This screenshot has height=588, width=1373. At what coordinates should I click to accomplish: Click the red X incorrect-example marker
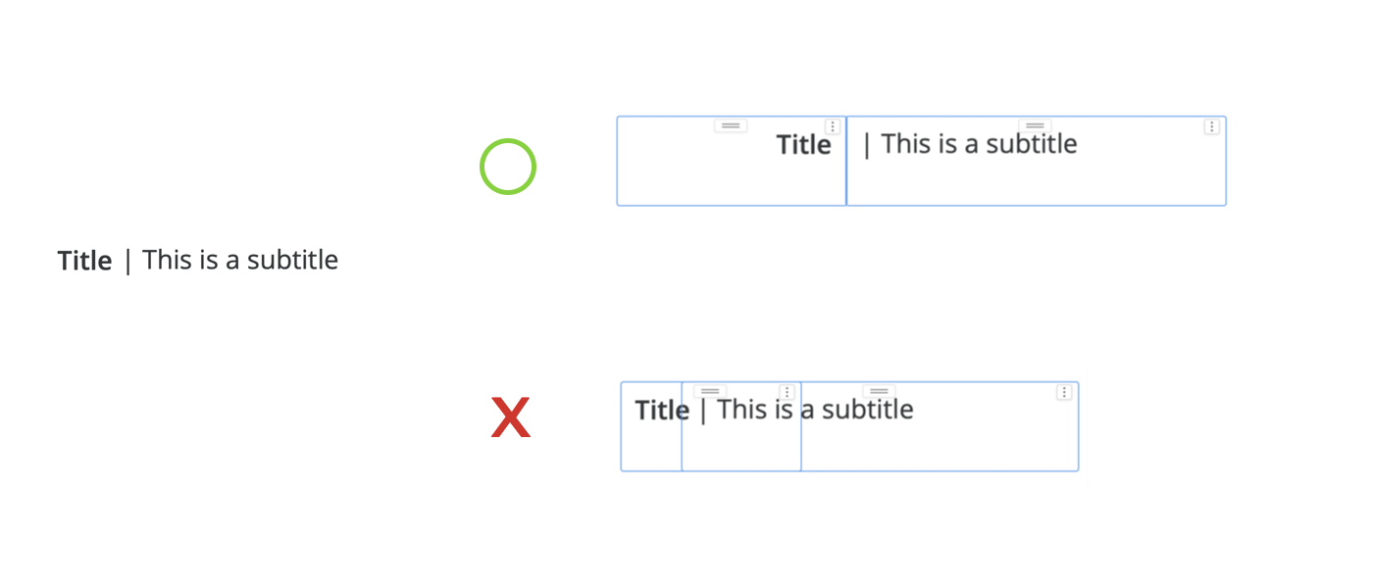point(511,417)
